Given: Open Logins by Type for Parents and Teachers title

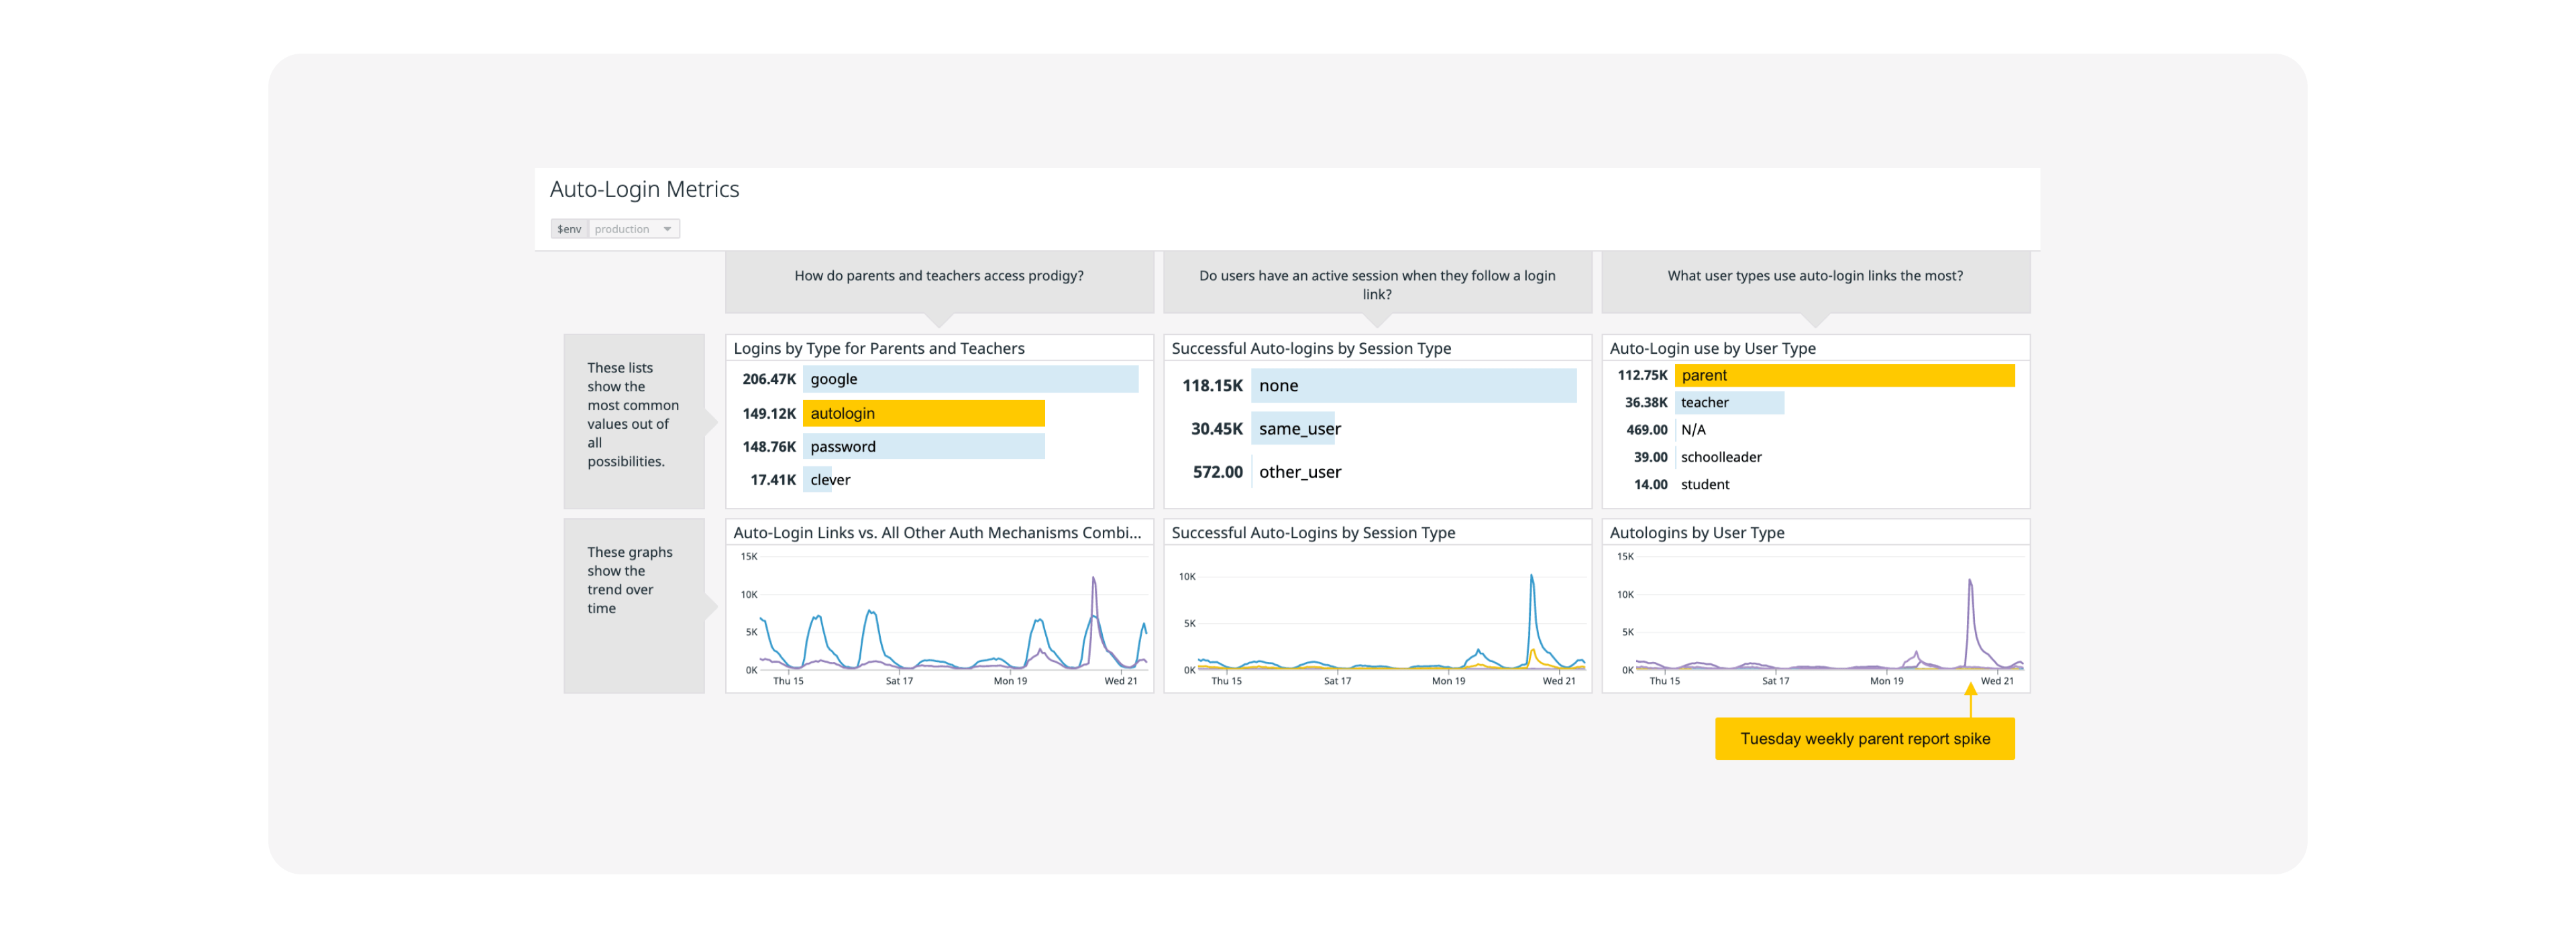Looking at the screenshot, I should click(879, 348).
